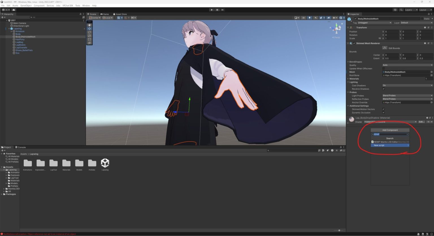
Task: Toggle Dynamic Occlusion checkbox
Action: click(384, 112)
